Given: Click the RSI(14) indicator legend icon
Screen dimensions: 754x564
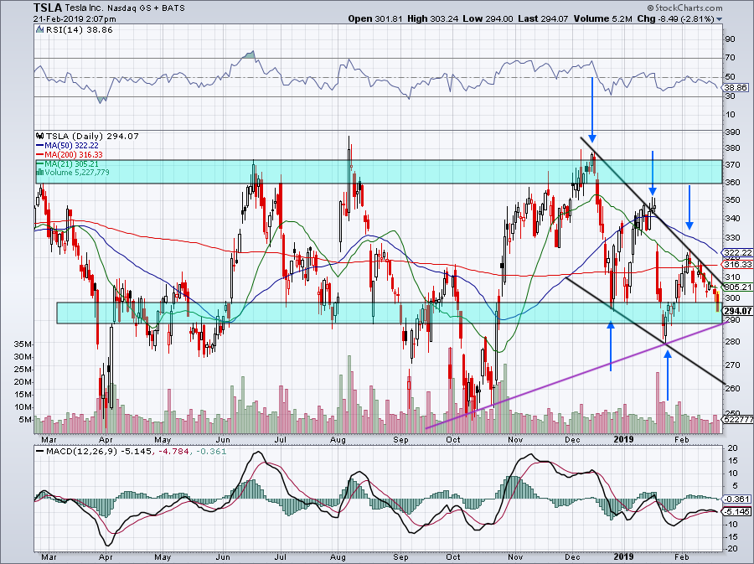Looking at the screenshot, I should (40, 30).
